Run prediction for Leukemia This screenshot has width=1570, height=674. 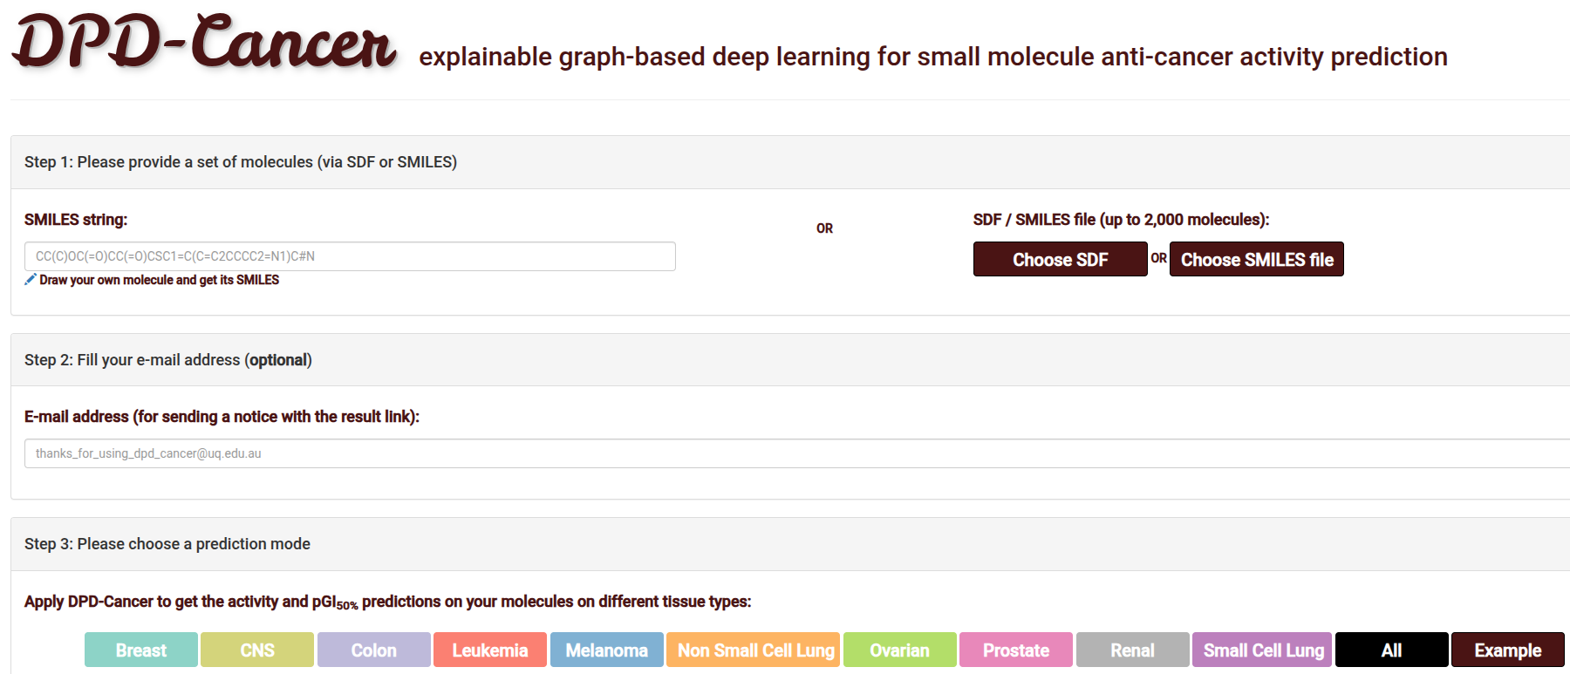[490, 650]
